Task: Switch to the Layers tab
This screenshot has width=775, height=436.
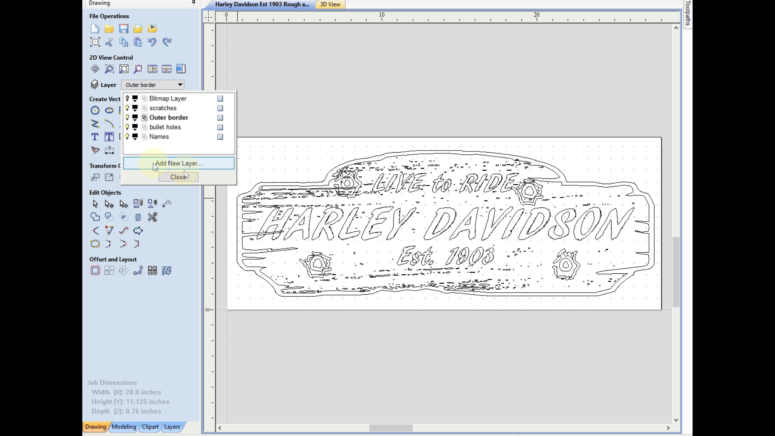Action: 172,426
